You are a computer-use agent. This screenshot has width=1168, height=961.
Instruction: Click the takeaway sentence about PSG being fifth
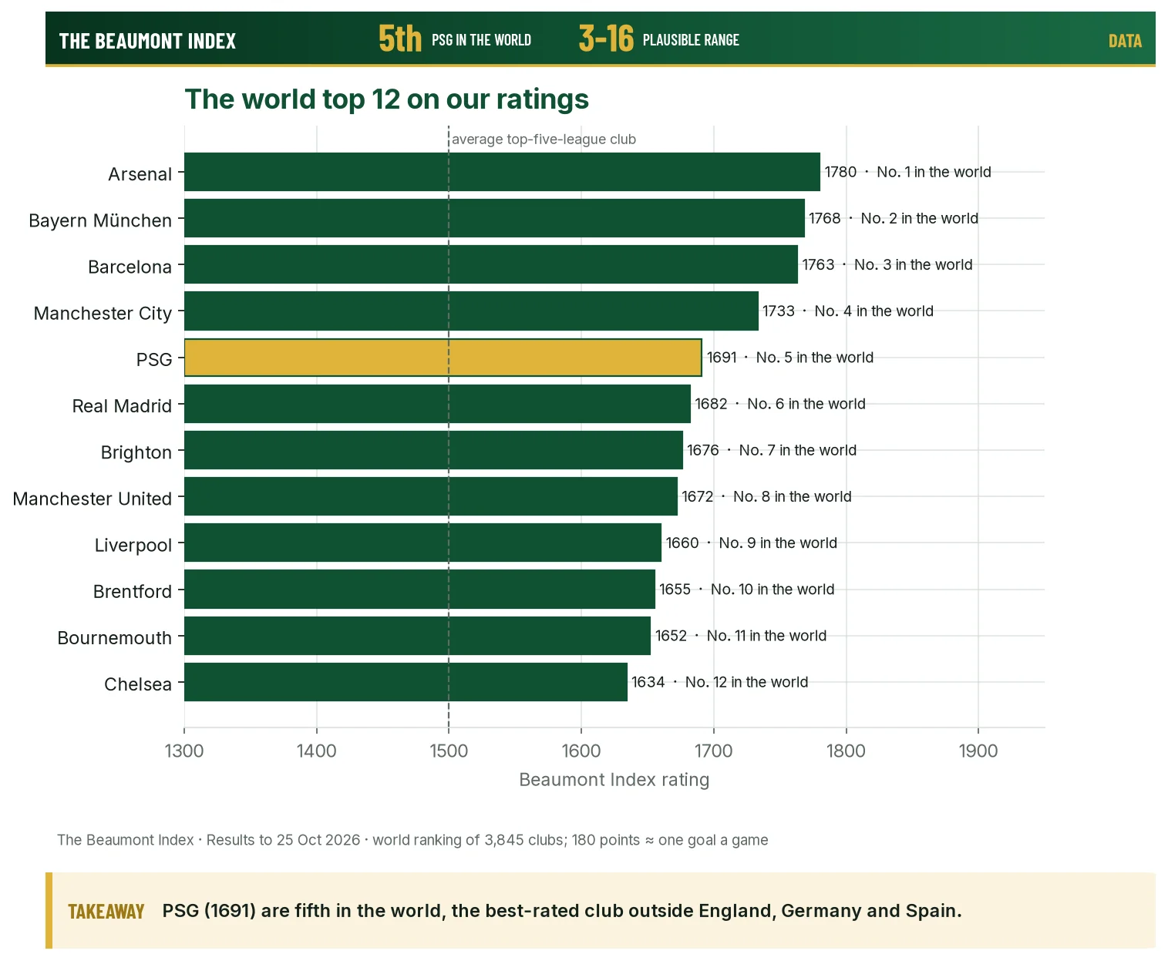coord(562,911)
